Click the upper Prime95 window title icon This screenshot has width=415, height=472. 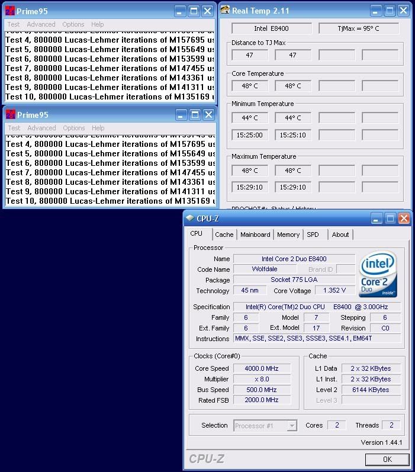(x=10, y=11)
